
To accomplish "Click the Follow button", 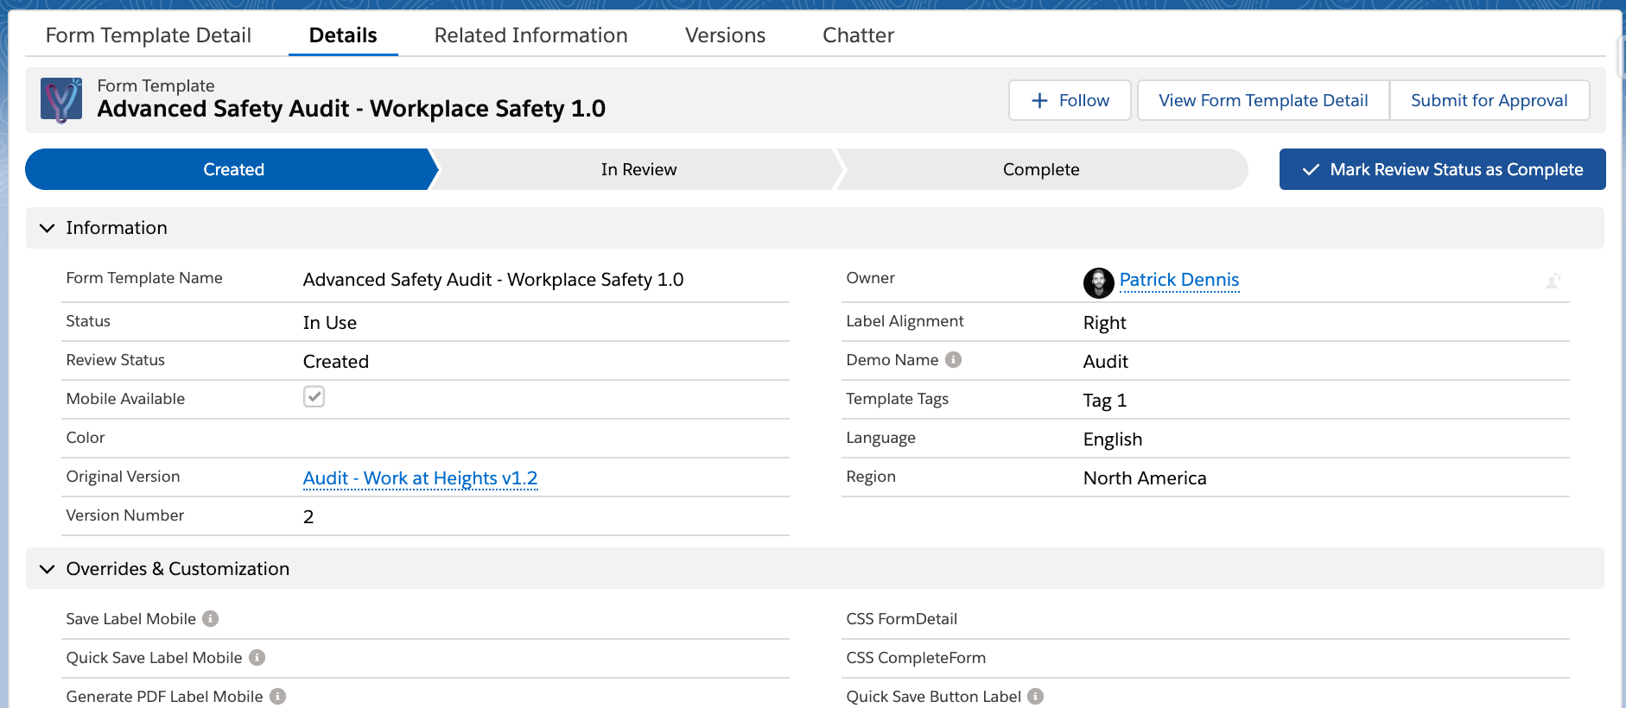I will pos(1070,100).
